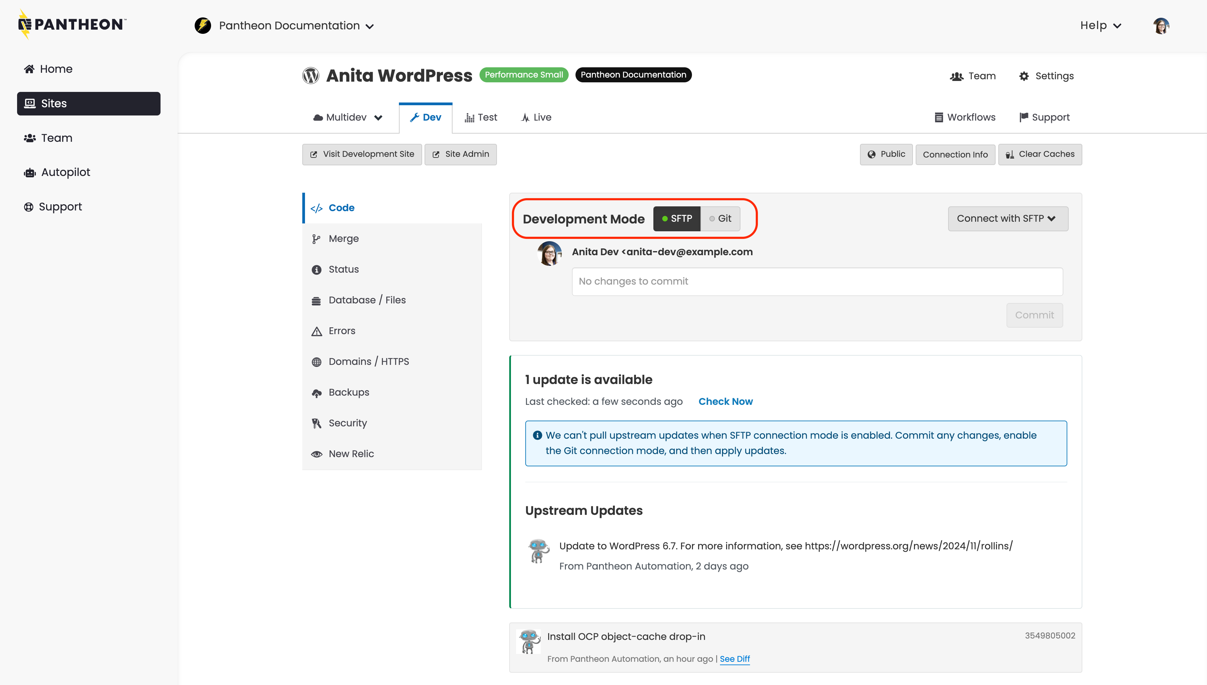Open Security section icon
This screenshot has width=1207, height=685.
click(x=317, y=423)
